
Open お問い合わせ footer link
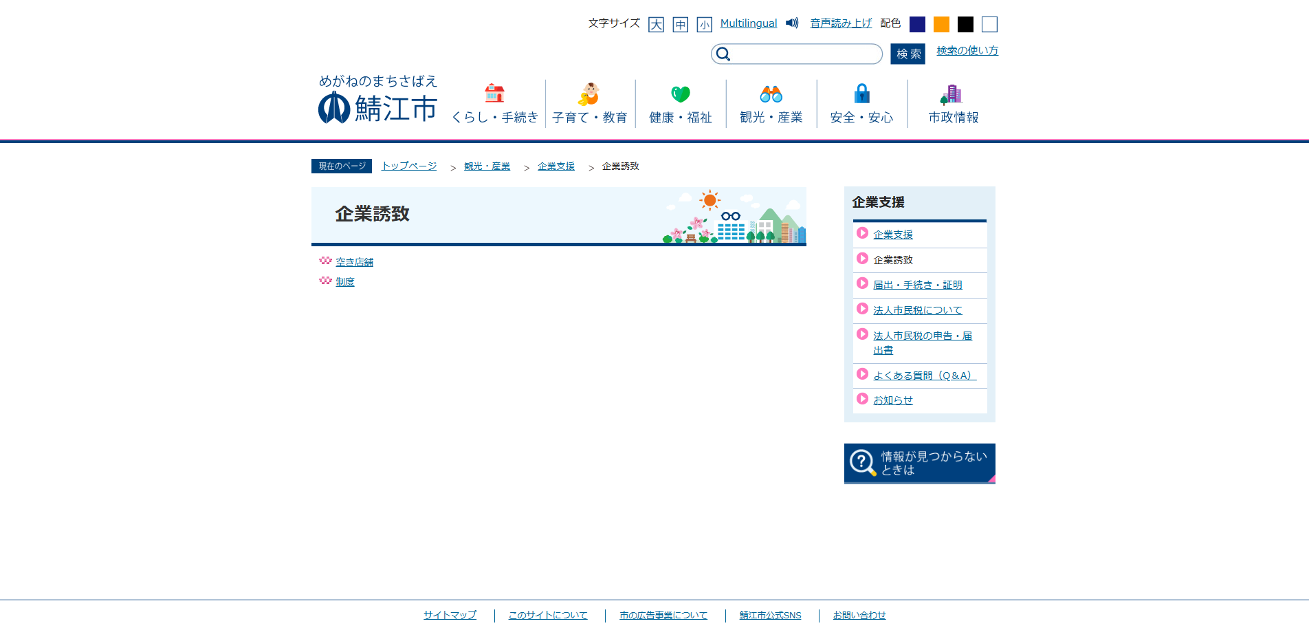point(859,616)
